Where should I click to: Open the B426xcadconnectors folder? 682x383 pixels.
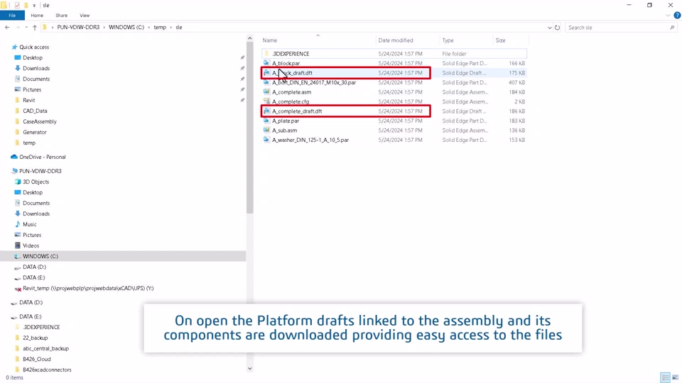click(x=47, y=370)
